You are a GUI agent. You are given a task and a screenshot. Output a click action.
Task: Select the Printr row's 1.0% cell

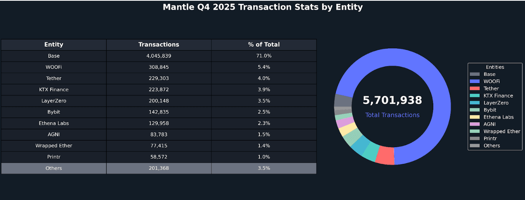(x=264, y=157)
